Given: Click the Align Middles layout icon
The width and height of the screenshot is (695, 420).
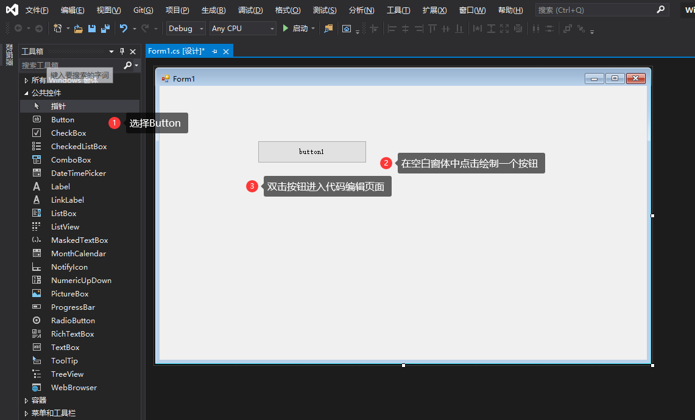Looking at the screenshot, I should click(446, 29).
